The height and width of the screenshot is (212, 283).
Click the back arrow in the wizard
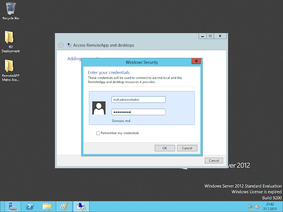[61, 45]
